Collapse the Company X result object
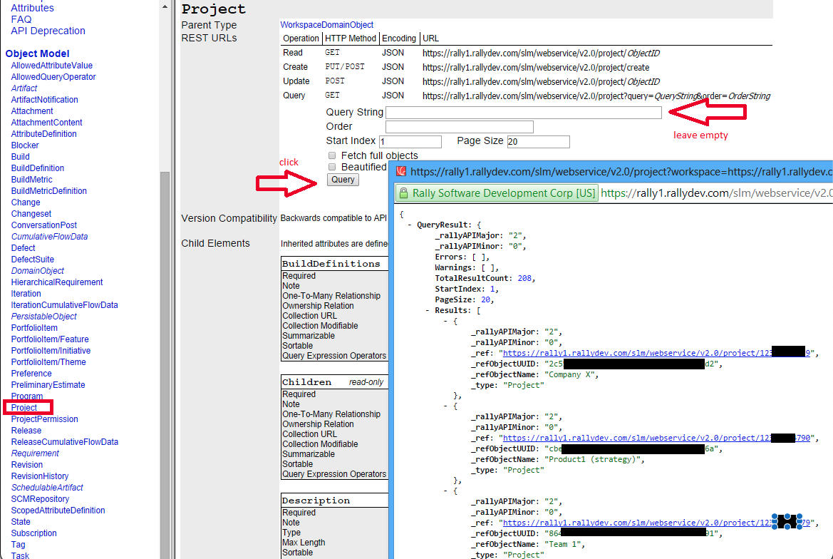833x559 pixels. click(x=446, y=321)
